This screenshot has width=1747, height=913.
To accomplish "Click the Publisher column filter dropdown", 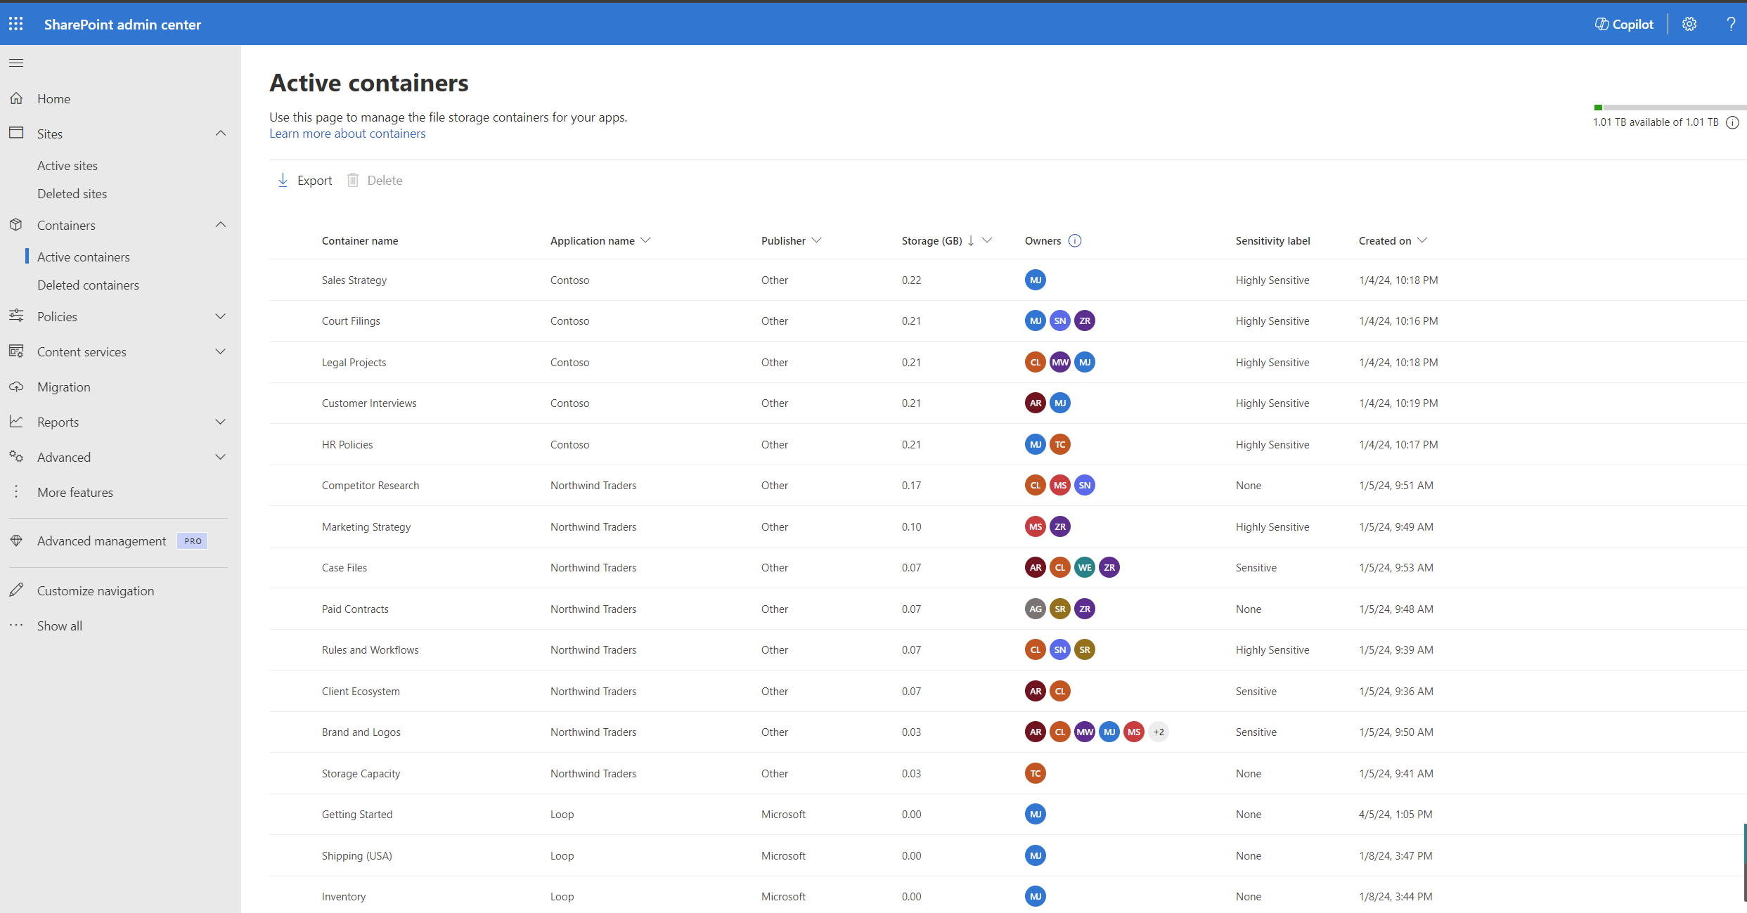I will tap(817, 240).
